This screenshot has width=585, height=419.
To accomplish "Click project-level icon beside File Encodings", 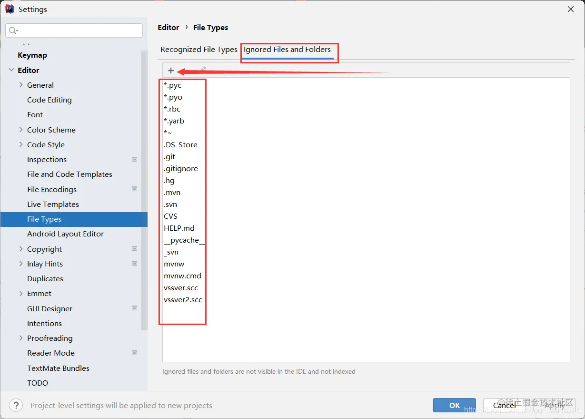I will 135,189.
